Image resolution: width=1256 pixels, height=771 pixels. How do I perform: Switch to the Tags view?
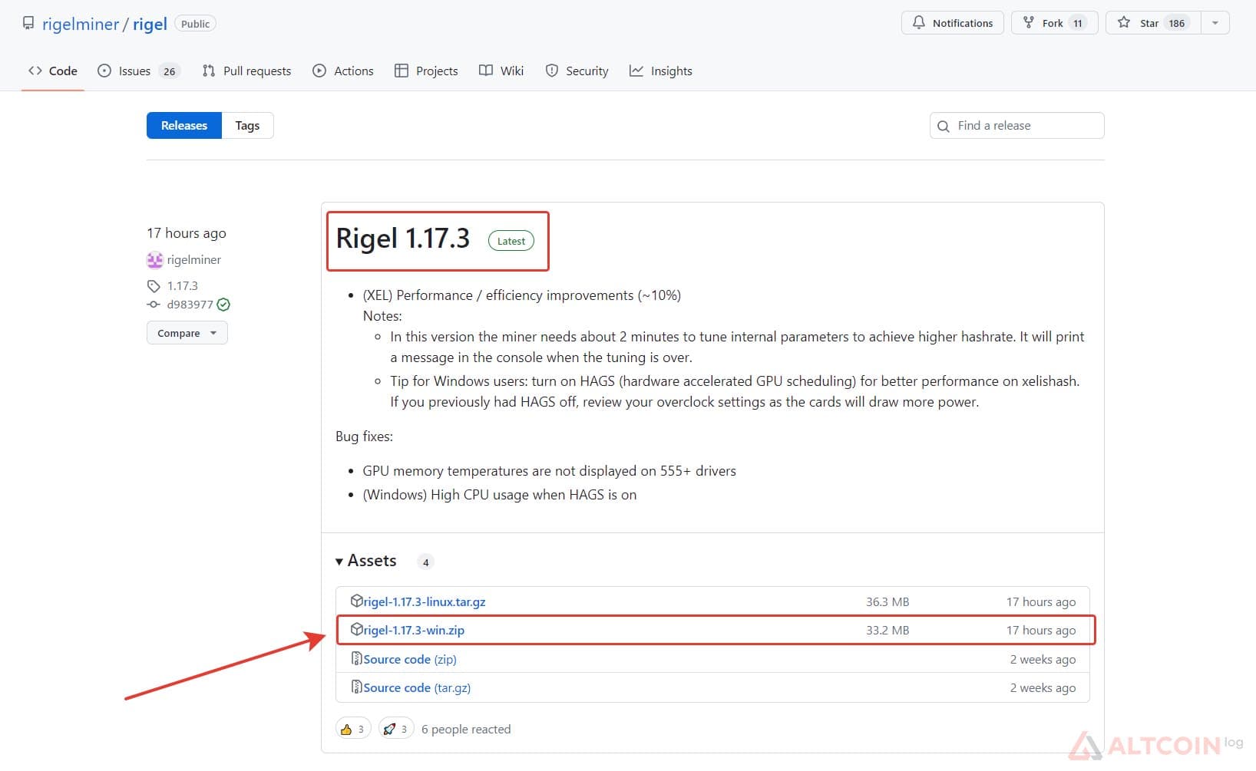247,125
